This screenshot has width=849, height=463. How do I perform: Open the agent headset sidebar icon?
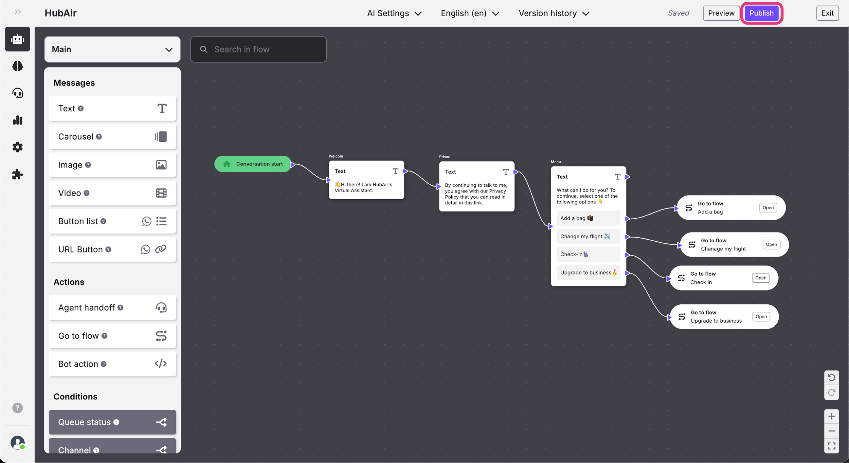[18, 93]
